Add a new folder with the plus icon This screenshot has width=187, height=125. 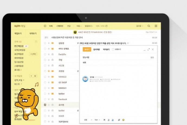(x=31, y=76)
